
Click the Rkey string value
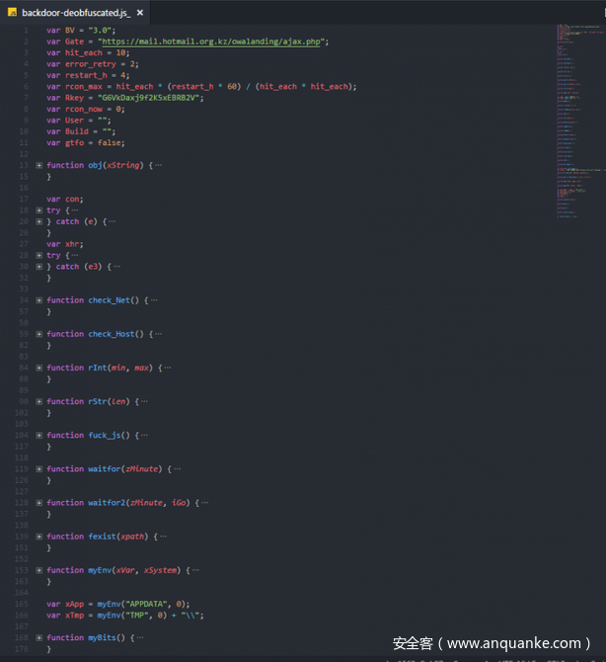click(148, 98)
